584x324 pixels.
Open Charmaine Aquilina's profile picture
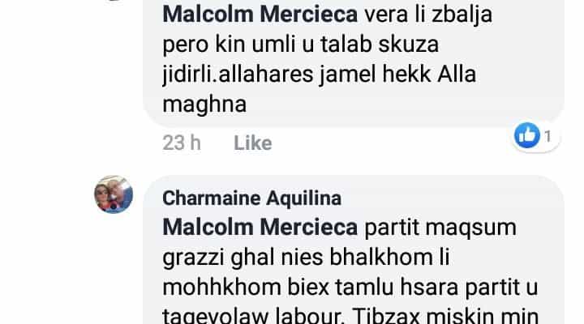tap(114, 194)
